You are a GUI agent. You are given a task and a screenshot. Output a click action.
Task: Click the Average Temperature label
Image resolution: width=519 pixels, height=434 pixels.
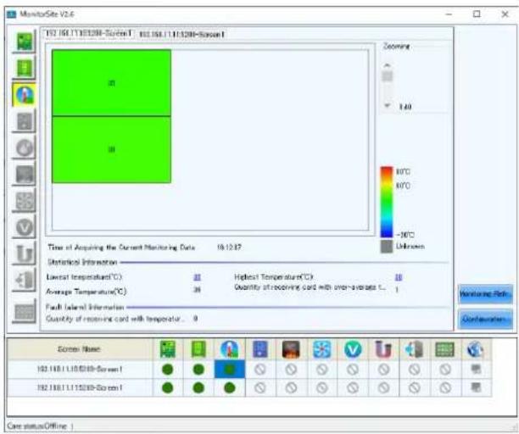pyautogui.click(x=86, y=292)
